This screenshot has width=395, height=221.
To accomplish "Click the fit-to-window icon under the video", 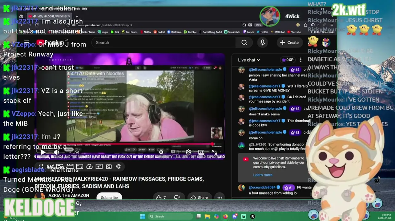I will (x=80, y=166).
